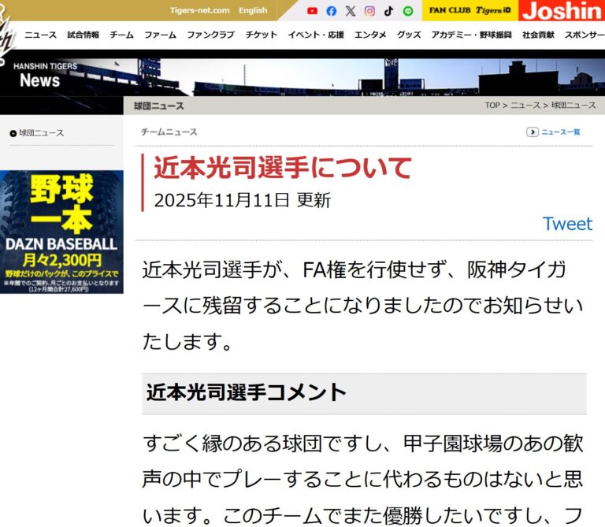Select 球団ニュース in the left sidebar

click(x=41, y=133)
